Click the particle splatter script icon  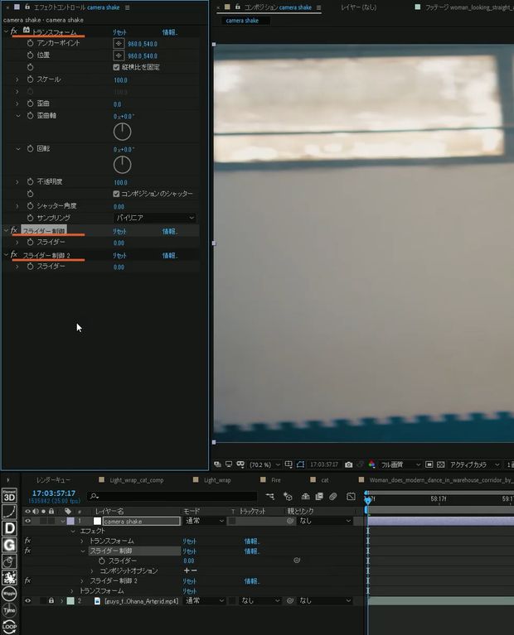point(9,578)
